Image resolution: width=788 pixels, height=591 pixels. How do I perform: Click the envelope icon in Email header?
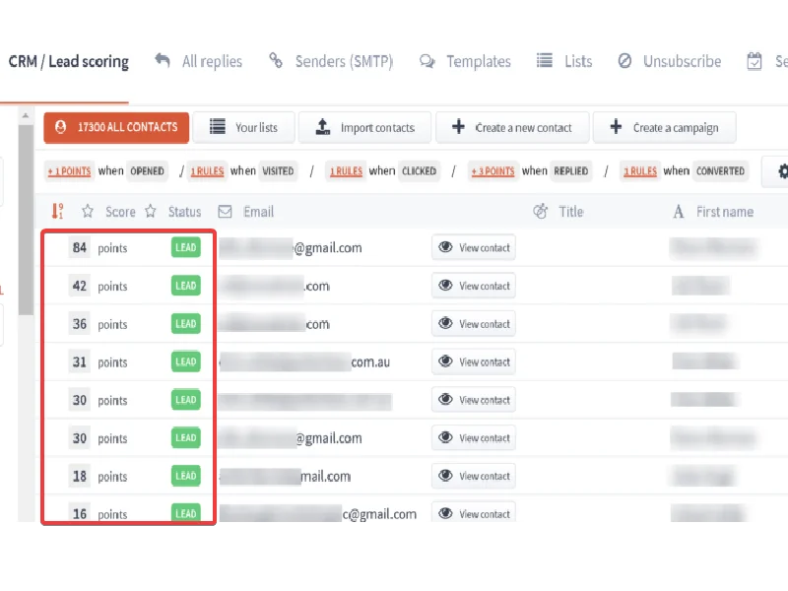pos(225,212)
